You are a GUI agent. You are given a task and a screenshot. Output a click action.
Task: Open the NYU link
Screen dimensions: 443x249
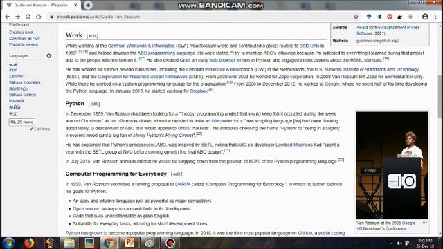(127, 152)
